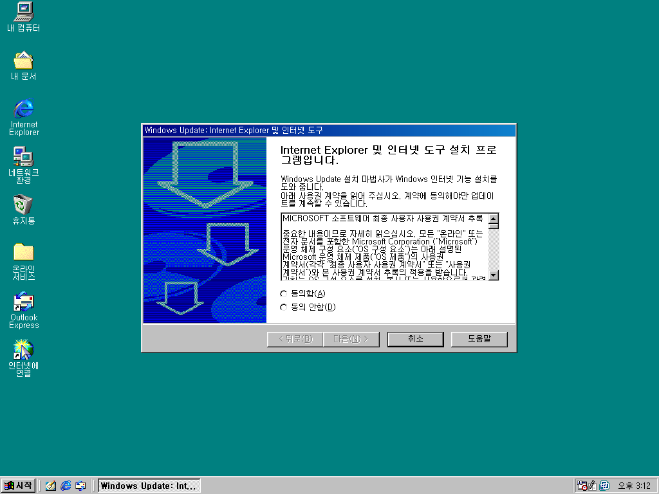Click the 도움말 help button
The width and height of the screenshot is (659, 494).
(479, 339)
